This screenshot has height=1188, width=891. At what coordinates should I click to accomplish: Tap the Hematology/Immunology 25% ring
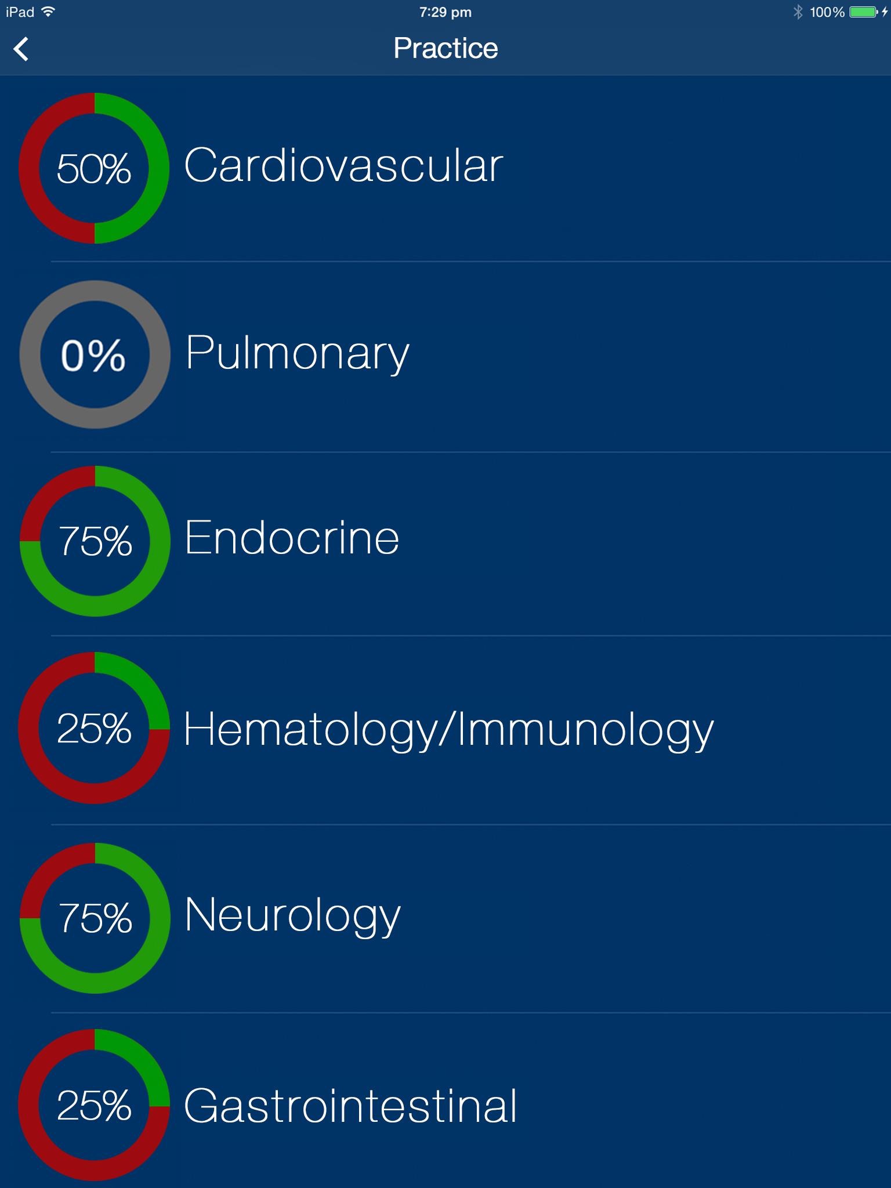click(x=94, y=728)
